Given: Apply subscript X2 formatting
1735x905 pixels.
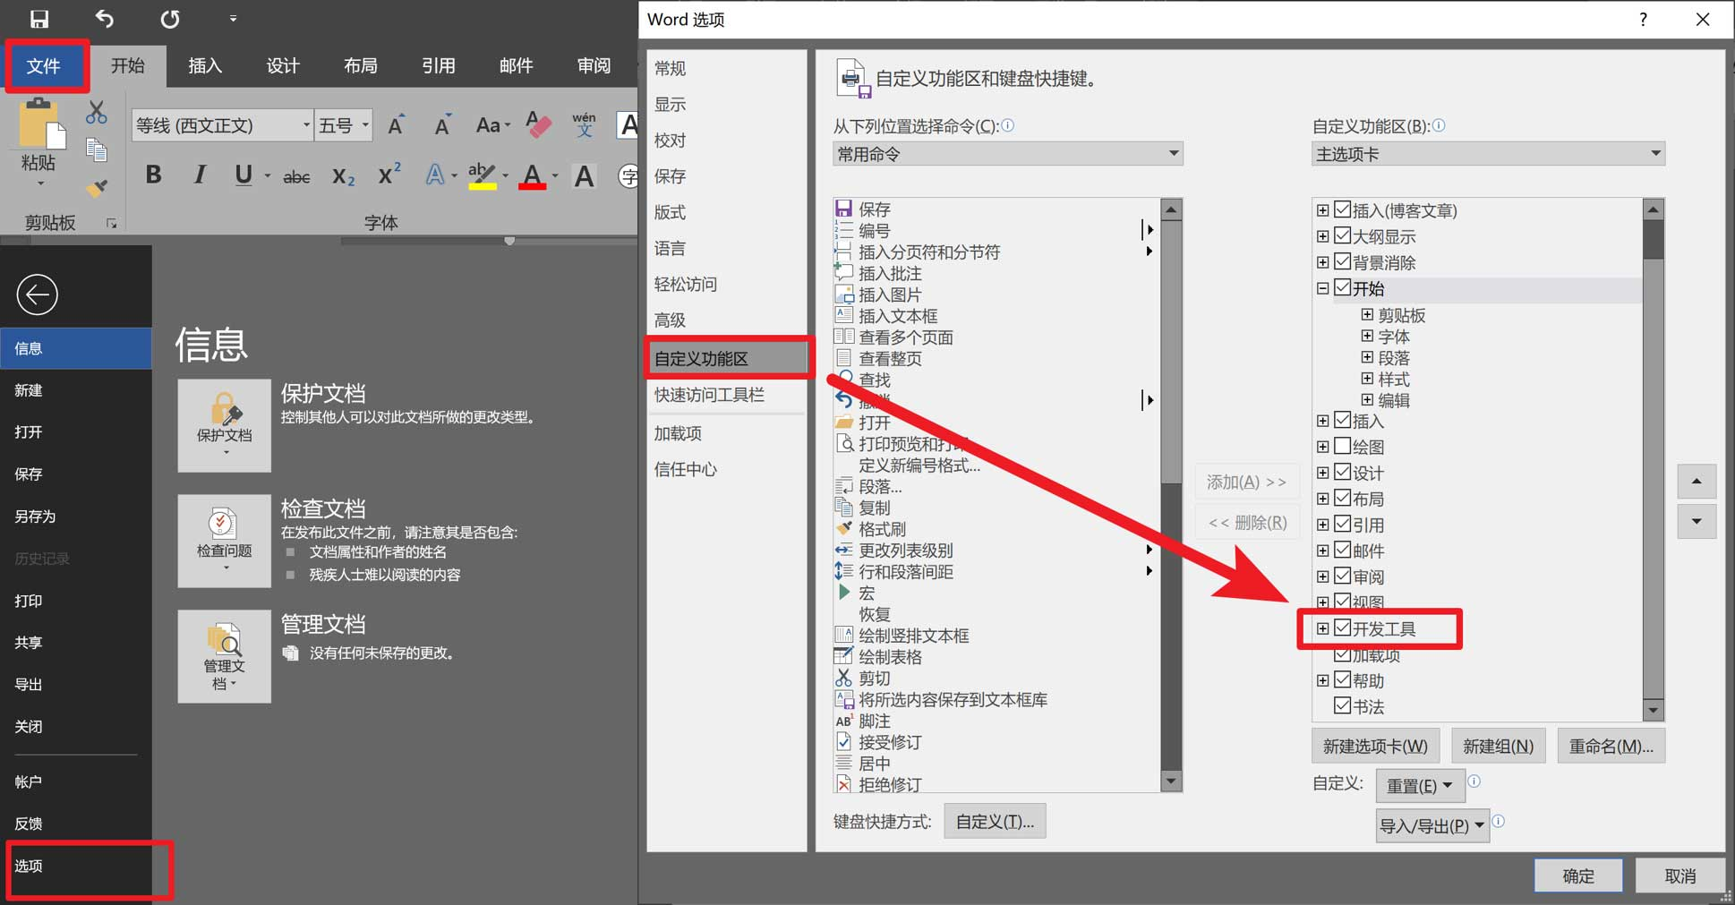Looking at the screenshot, I should 344,175.
